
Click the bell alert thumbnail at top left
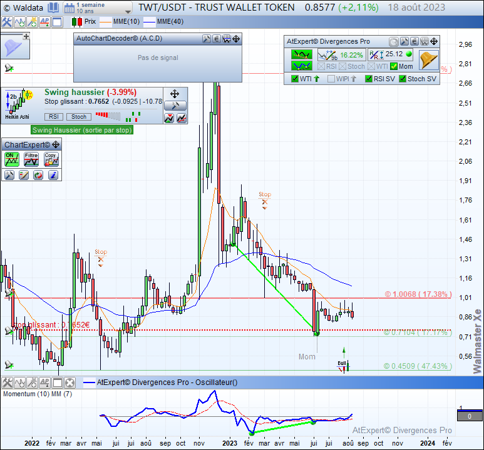pos(13,47)
